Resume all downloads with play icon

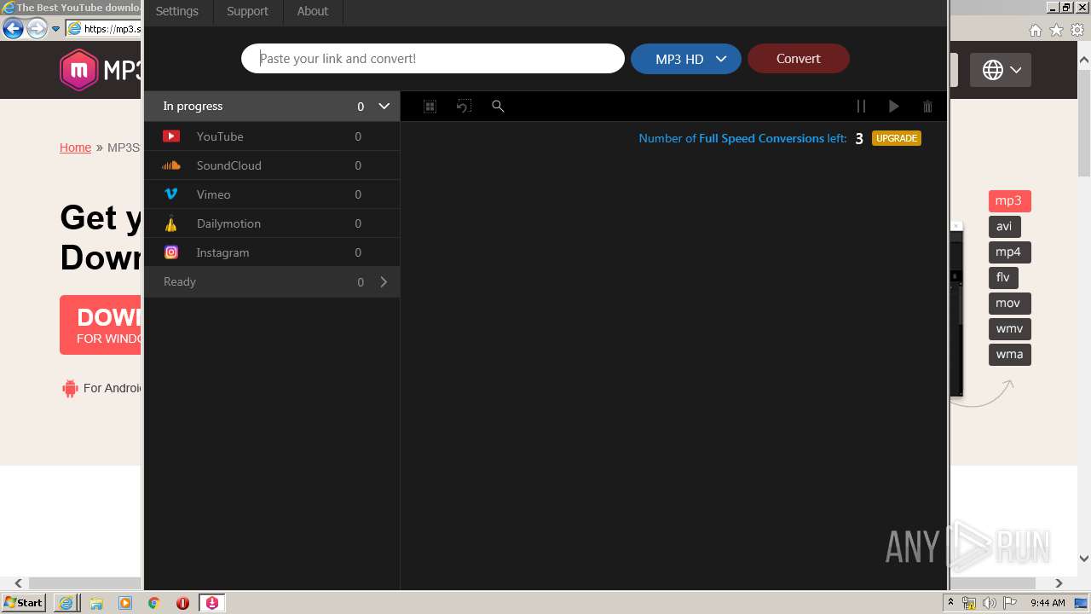point(893,107)
